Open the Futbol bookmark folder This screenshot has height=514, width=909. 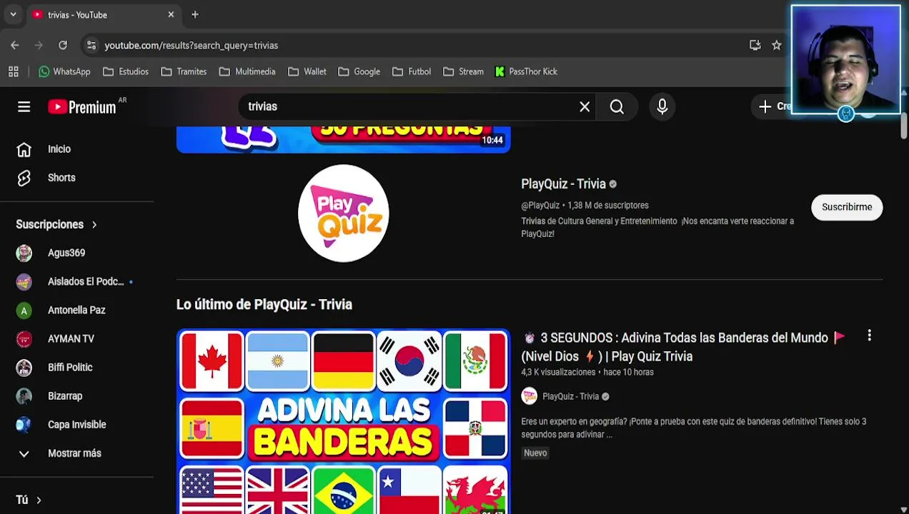click(x=411, y=71)
